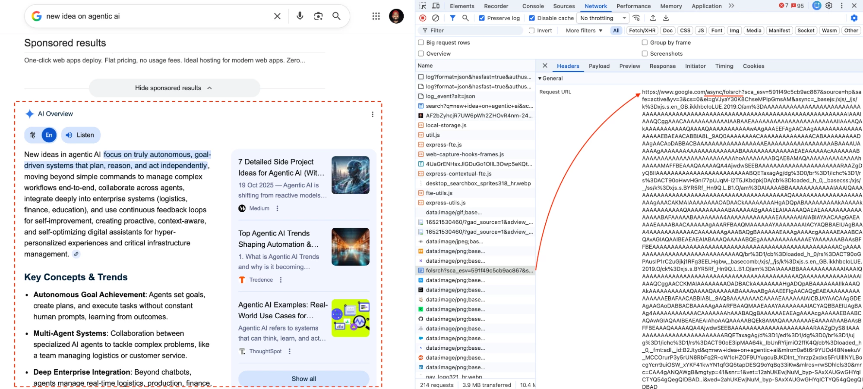Expand the More filters dropdown
Screen dimensions: 863x389
[584, 31]
